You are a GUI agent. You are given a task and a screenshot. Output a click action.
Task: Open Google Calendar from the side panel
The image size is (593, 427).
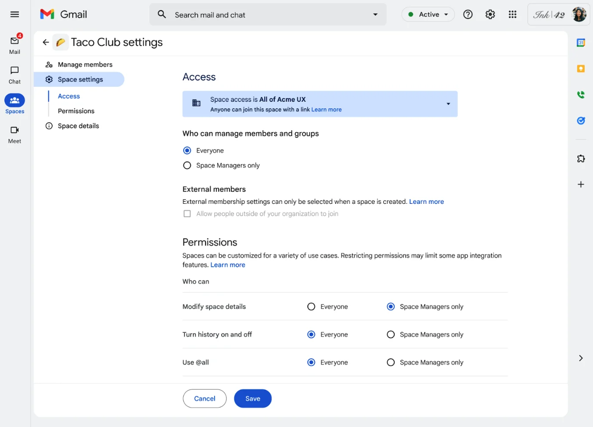click(581, 42)
